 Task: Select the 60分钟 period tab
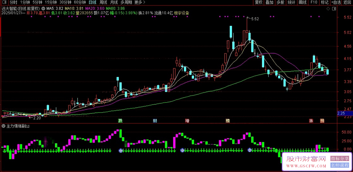tap(80, 2)
